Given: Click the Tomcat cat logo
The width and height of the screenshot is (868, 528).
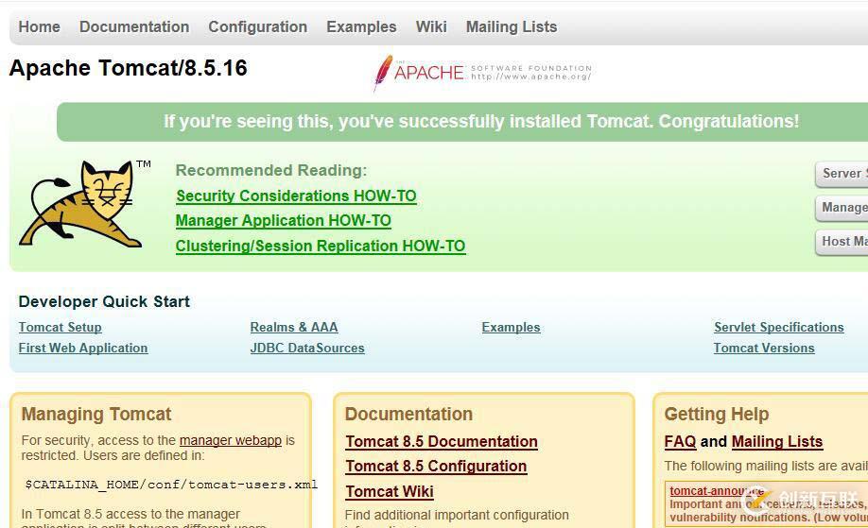Looking at the screenshot, I should tap(83, 204).
